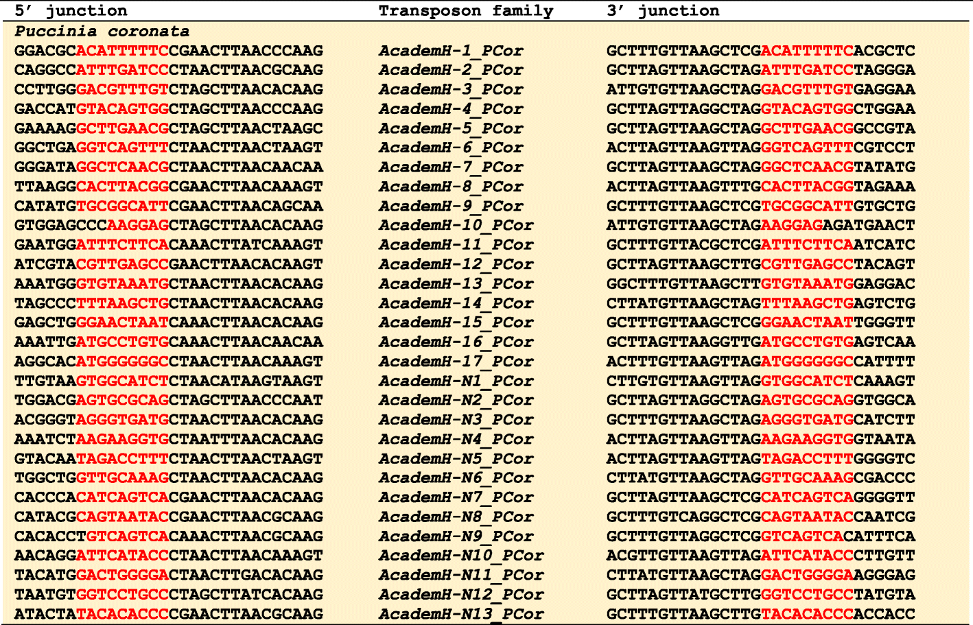Click 3′ sequence ACTTAGTTAAGTTTGCACTTACGGTAGAAA
The width and height of the screenshot is (973, 625).
click(x=761, y=187)
